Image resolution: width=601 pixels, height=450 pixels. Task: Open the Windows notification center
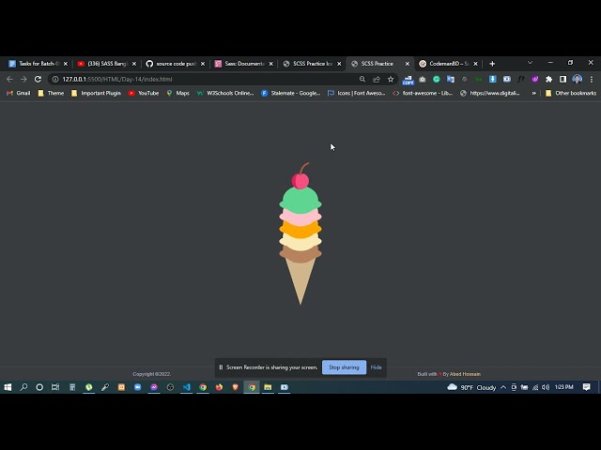point(586,387)
